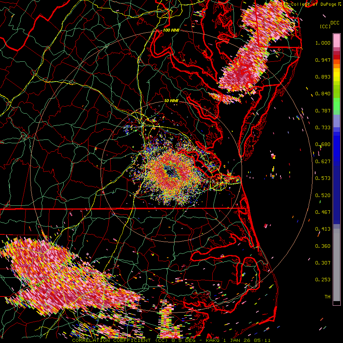
Task: Click the 50 NMI range ring label
Action: [171, 101]
